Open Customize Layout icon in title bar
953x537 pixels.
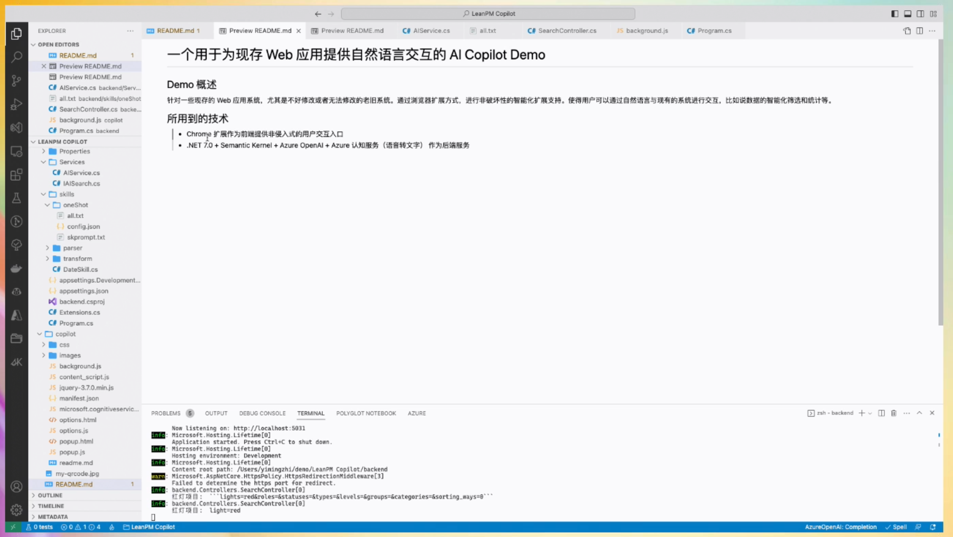click(x=933, y=14)
